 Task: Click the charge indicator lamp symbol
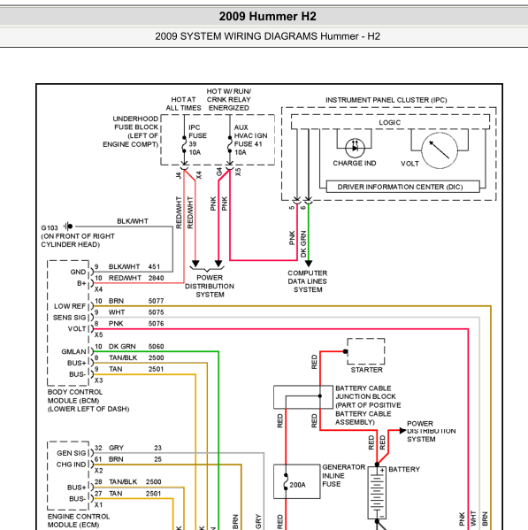click(355, 148)
